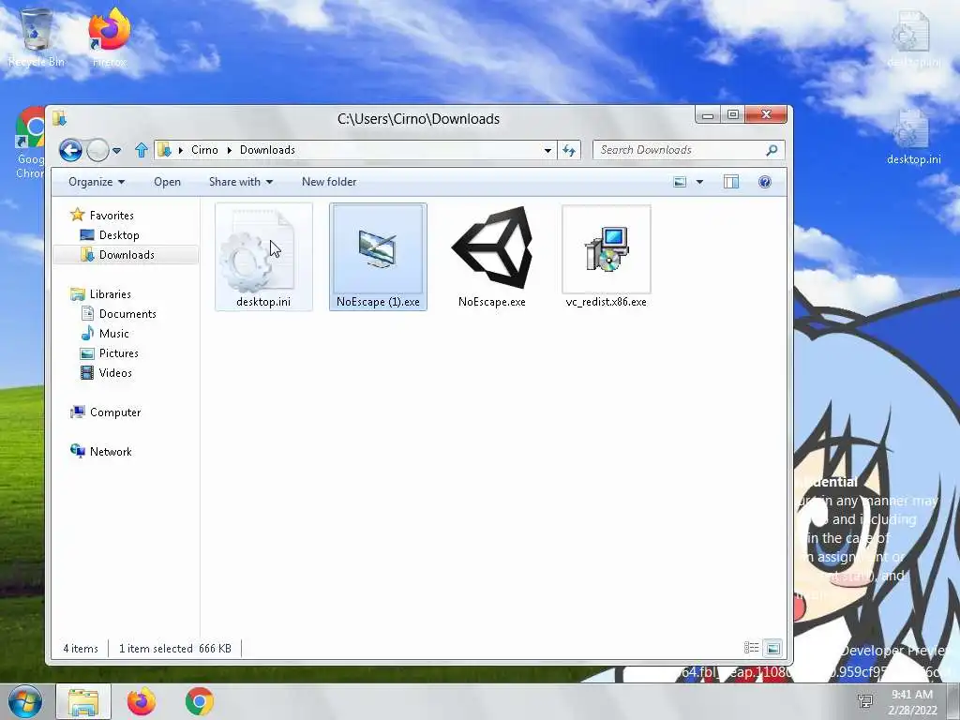Close the Downloads Explorer window
Screen dimensions: 960x720
pyautogui.click(x=766, y=114)
